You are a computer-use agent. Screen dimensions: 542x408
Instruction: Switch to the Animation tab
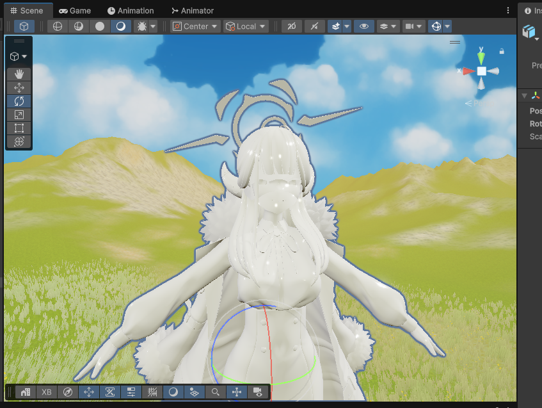131,11
